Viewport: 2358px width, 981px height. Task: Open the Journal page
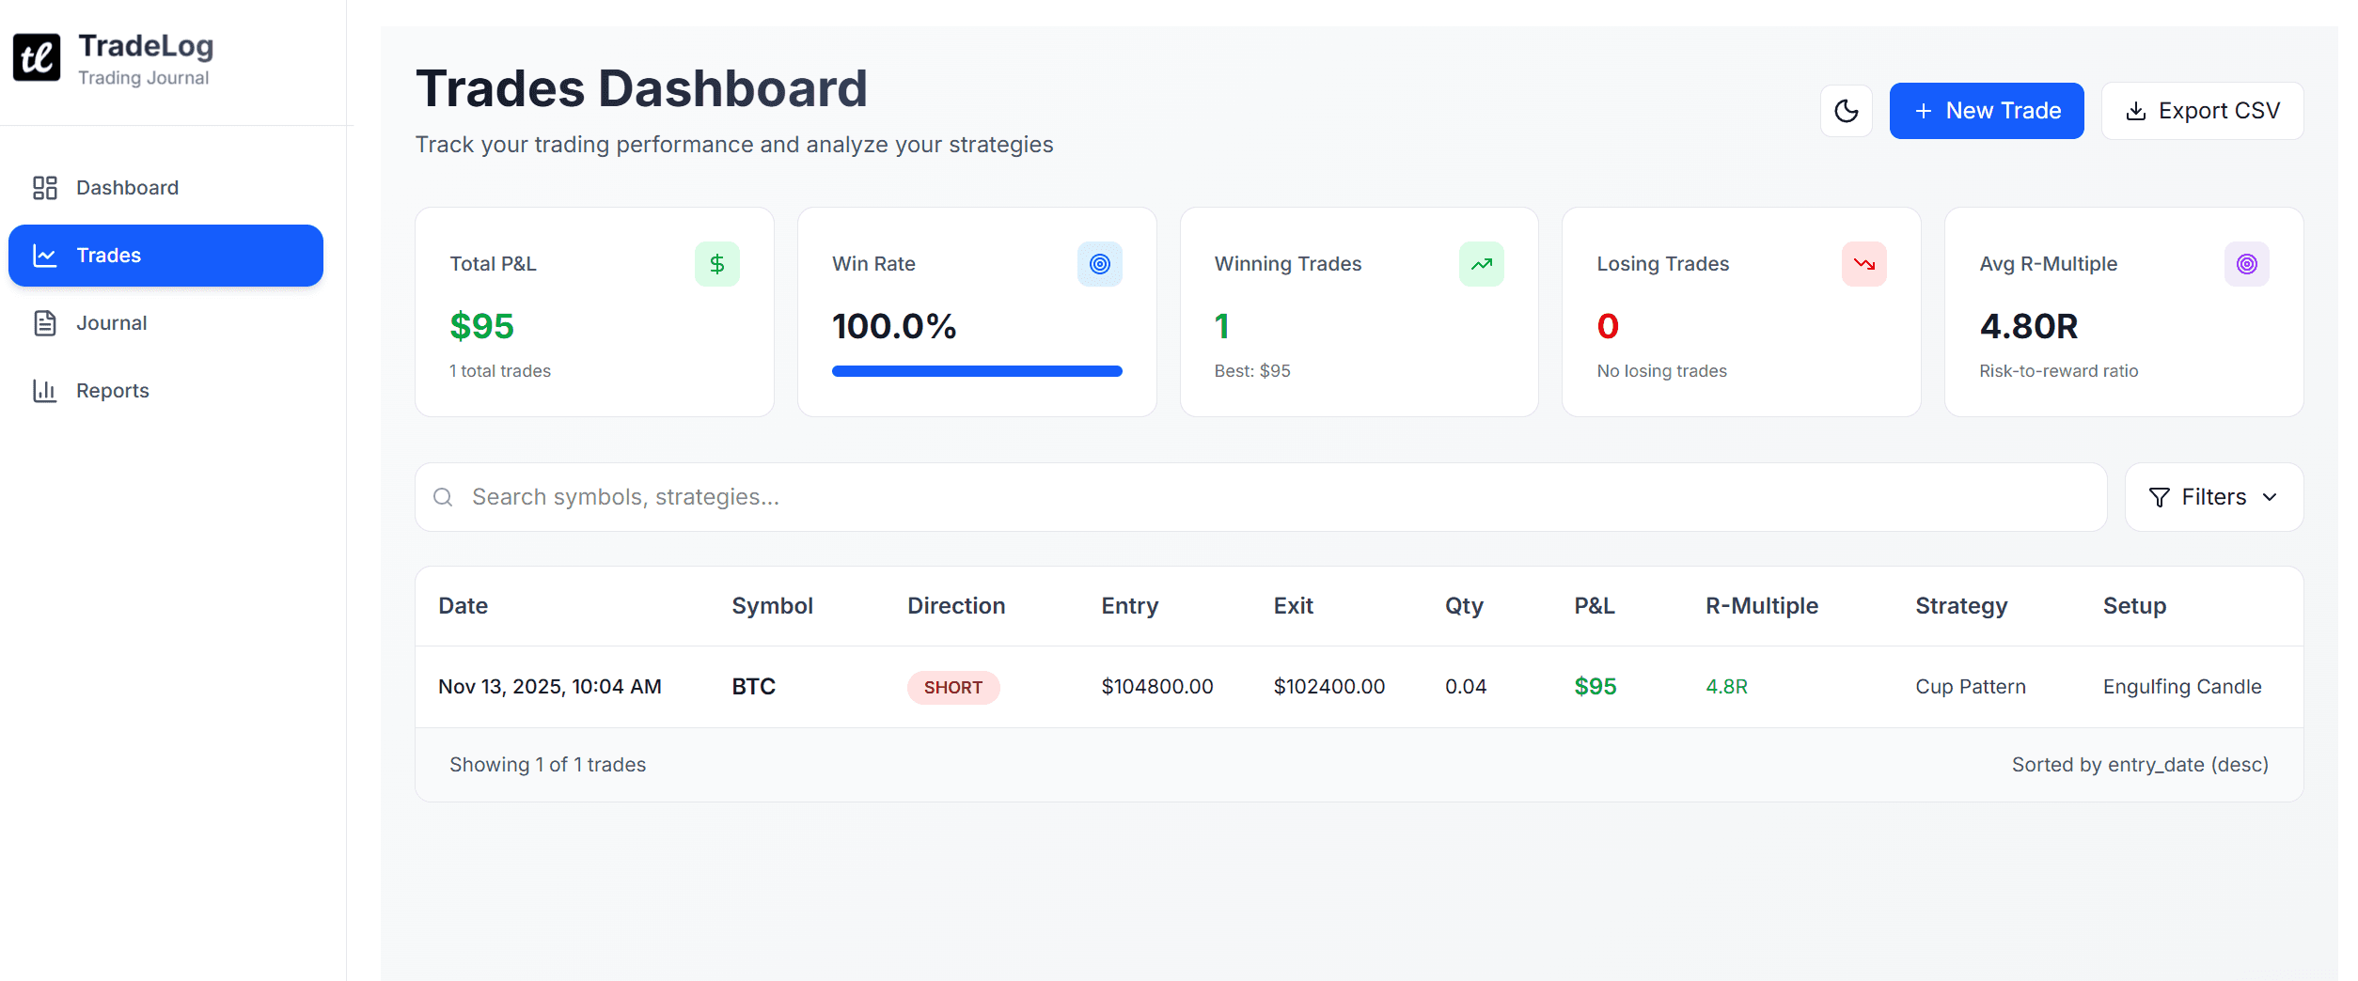coord(111,323)
